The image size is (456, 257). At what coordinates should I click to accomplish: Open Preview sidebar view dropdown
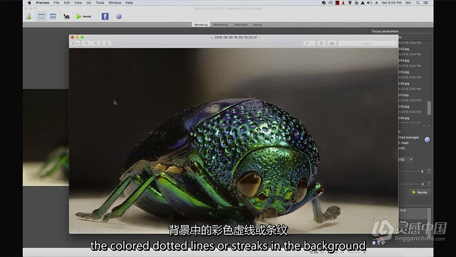tap(75, 43)
